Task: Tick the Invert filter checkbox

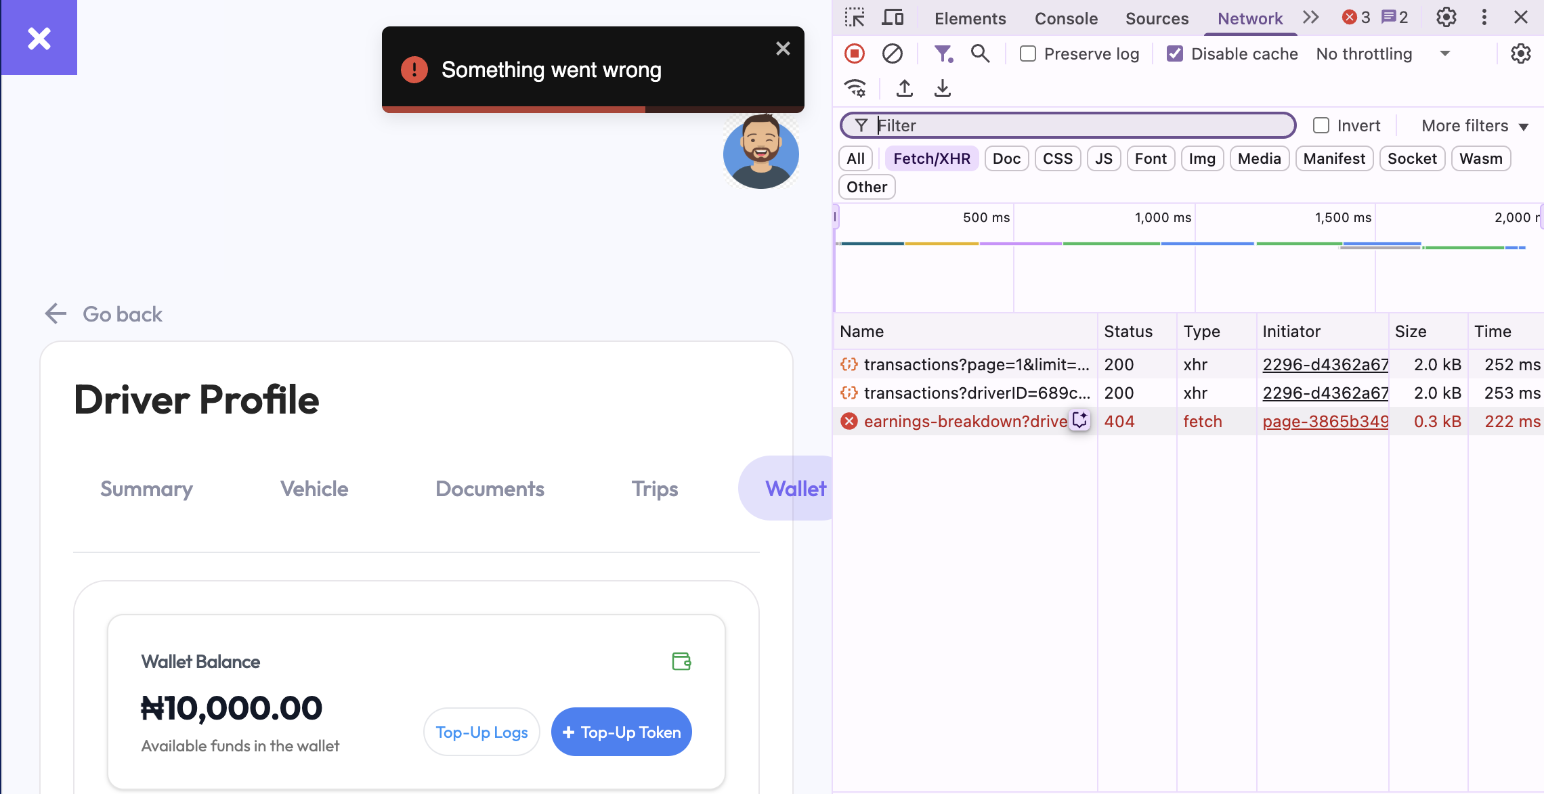Action: coord(1321,125)
